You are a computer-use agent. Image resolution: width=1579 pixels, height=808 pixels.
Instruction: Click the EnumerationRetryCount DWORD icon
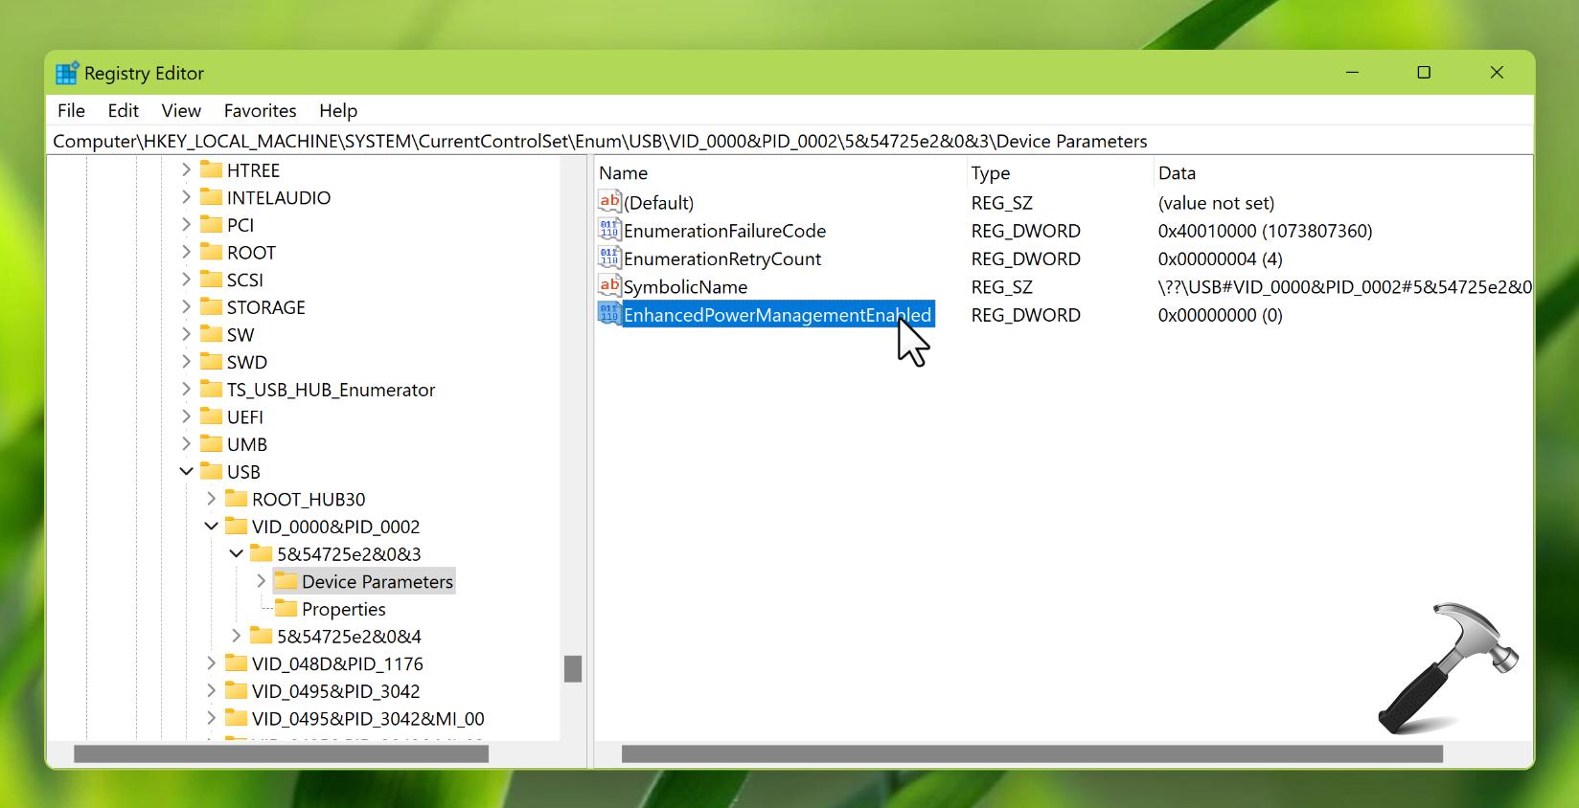608,258
